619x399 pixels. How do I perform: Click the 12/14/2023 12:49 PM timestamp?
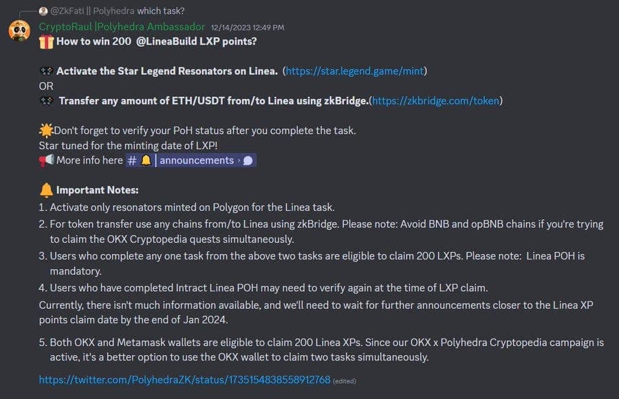(248, 27)
